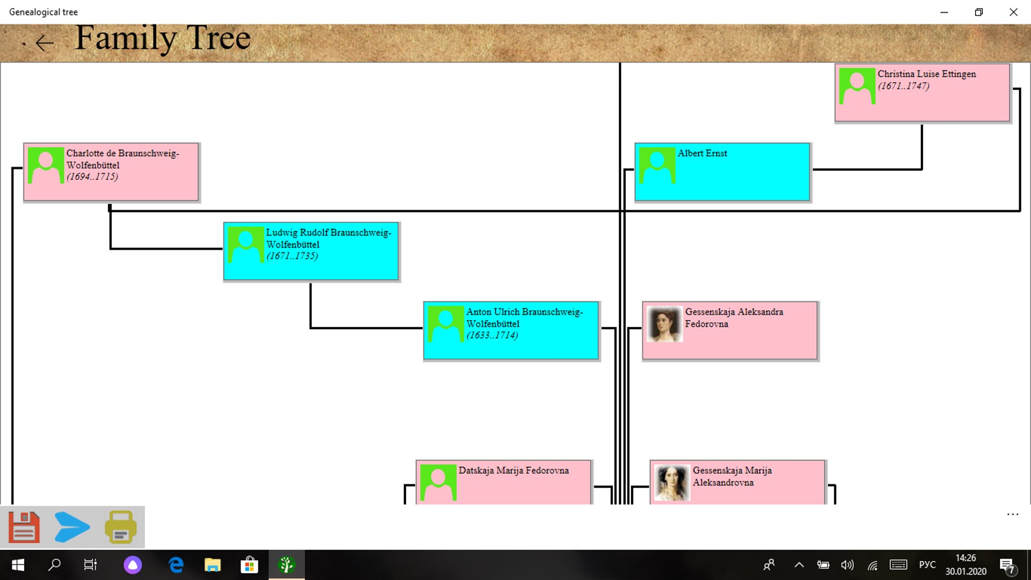
Task: Click Albert Ernst's green avatar placeholder
Action: 657,165
